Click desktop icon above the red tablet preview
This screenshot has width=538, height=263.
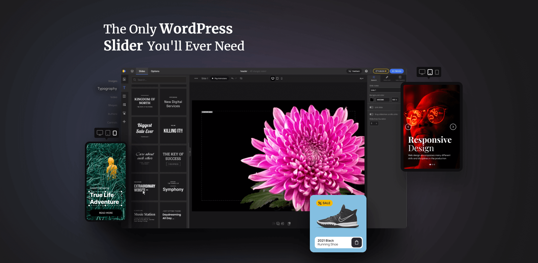pos(422,72)
